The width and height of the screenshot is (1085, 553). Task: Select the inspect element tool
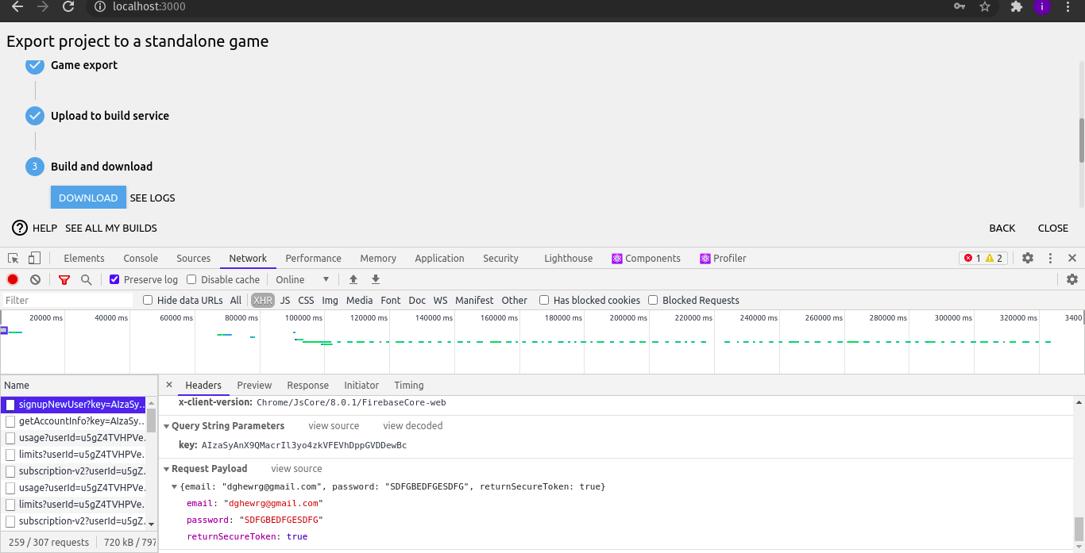(13, 258)
